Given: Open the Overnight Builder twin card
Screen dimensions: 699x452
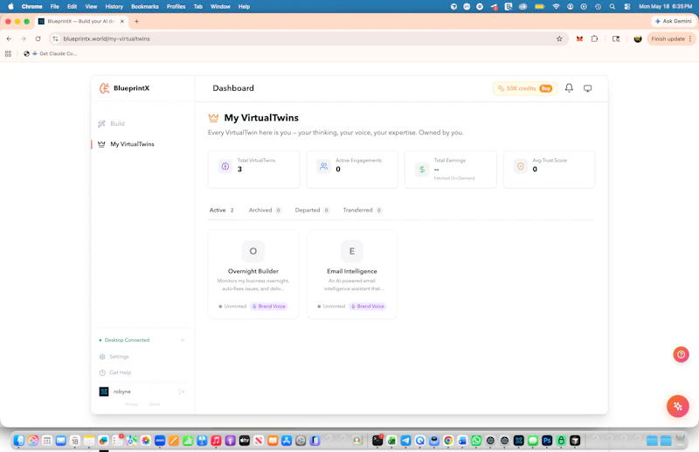Looking at the screenshot, I should 253,275.
